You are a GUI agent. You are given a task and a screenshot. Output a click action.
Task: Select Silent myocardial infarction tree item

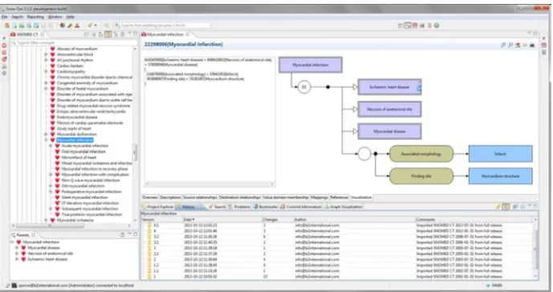84,197
